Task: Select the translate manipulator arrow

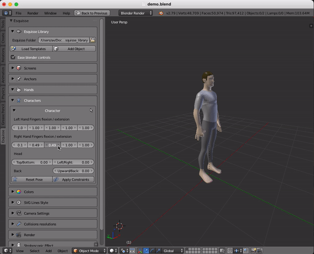Action: (x=146, y=250)
